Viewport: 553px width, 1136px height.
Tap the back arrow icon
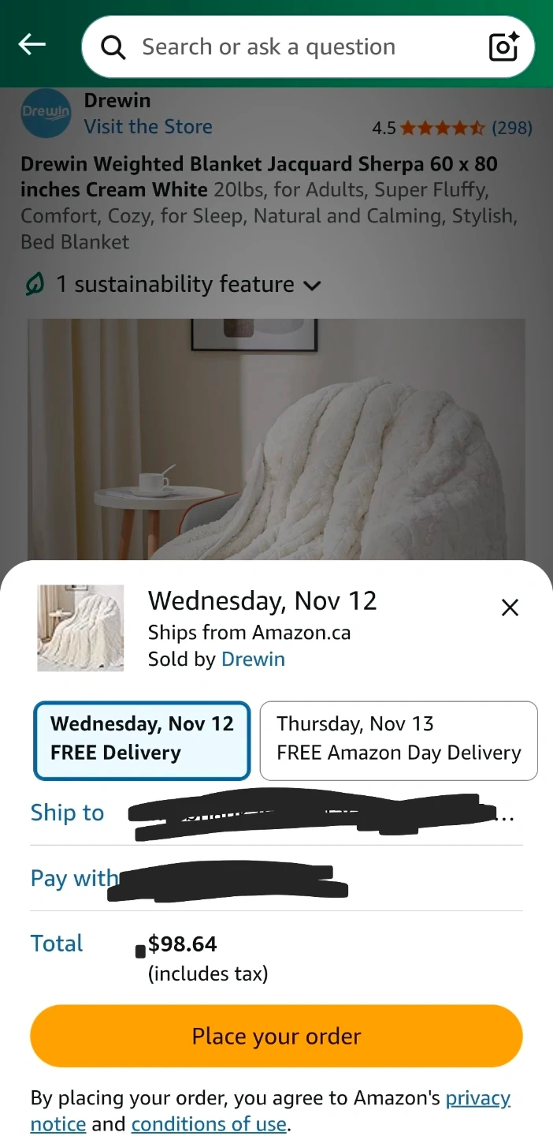(32, 45)
